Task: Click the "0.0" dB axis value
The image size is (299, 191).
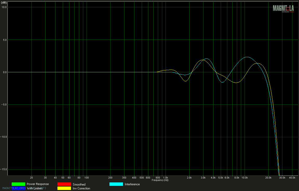Action: coord(5,72)
